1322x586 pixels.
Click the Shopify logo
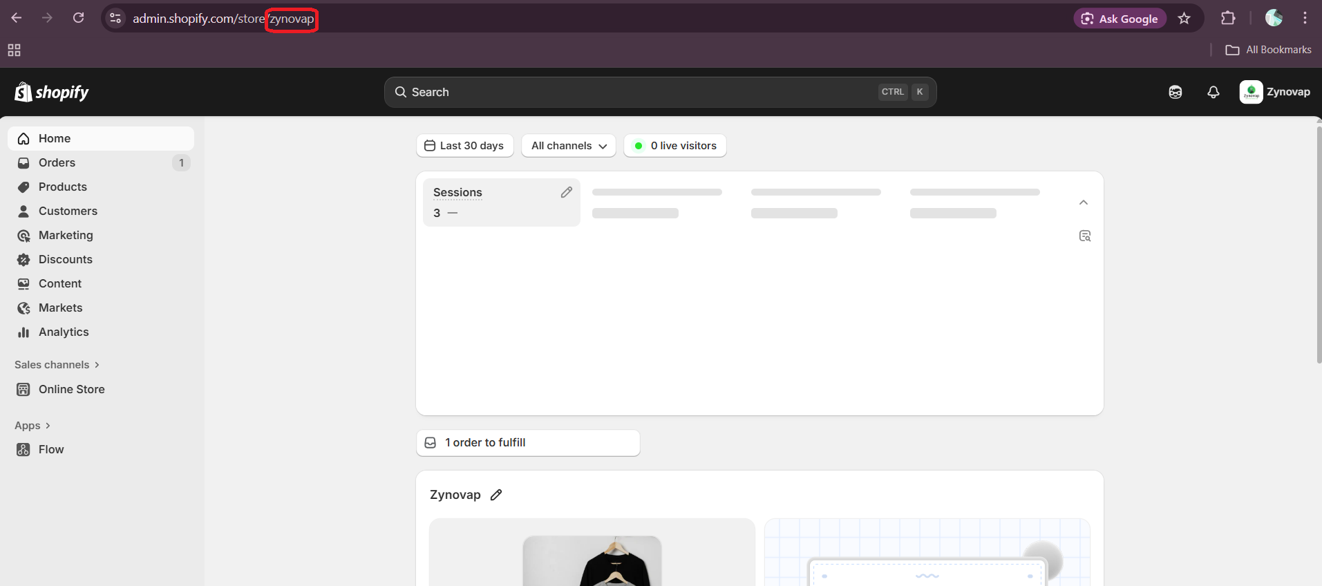pos(52,92)
